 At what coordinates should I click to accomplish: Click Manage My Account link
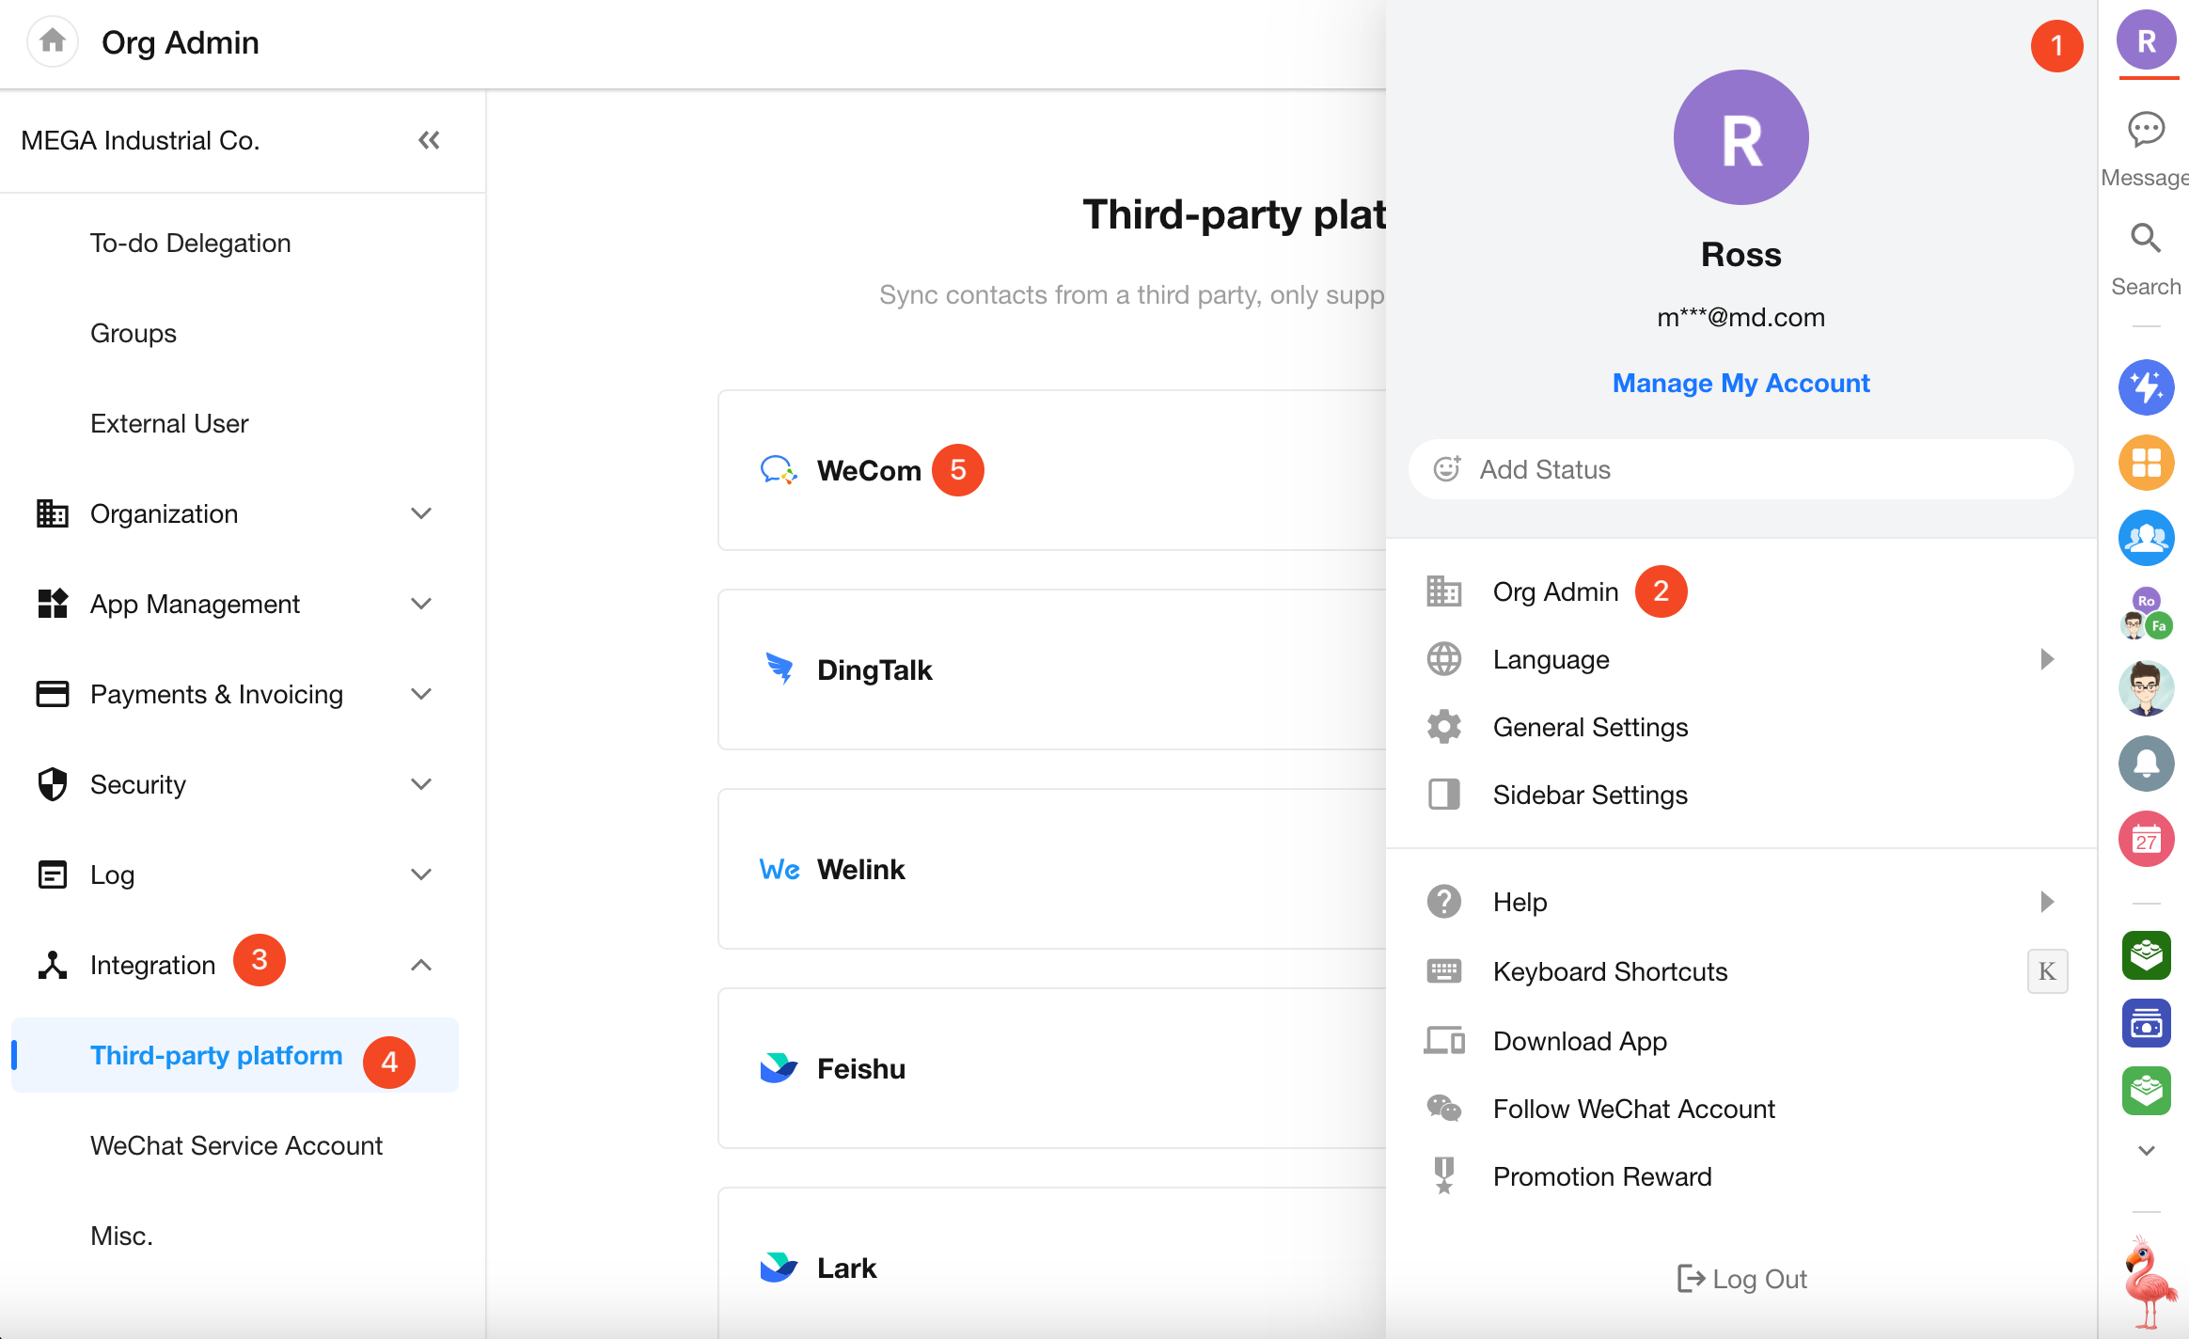pos(1740,383)
